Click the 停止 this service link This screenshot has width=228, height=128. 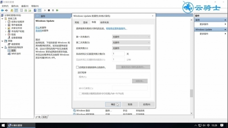[x=38, y=27]
